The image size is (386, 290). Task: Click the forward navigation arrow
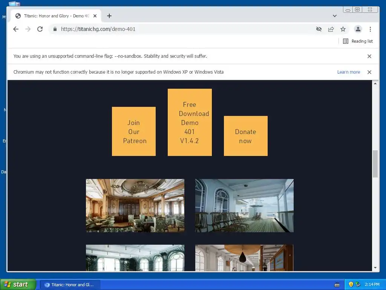28,29
